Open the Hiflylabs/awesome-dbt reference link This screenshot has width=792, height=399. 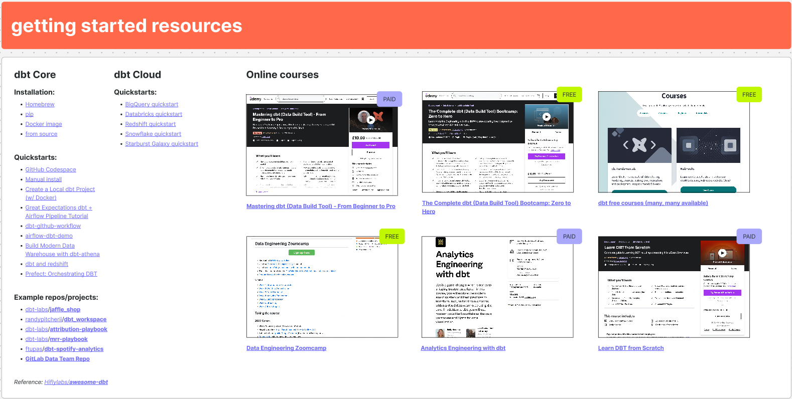76,382
